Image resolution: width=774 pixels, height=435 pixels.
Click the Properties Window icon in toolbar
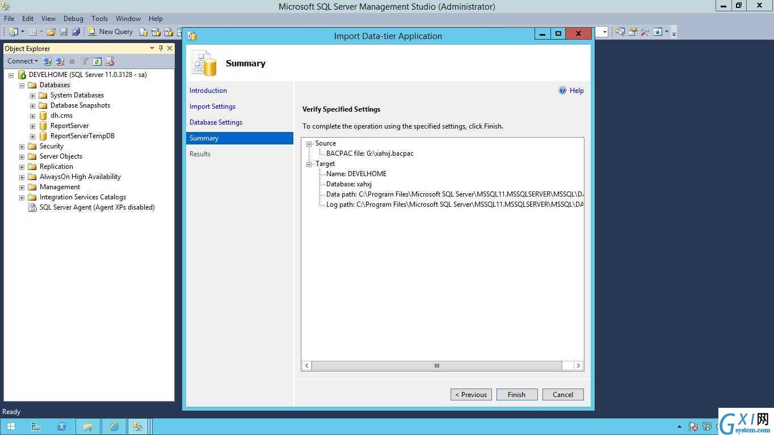pyautogui.click(x=632, y=32)
